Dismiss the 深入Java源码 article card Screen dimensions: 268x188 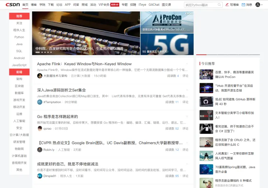pos(187,90)
